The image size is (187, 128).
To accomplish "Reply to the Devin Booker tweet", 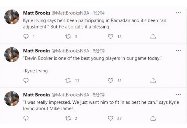I will [26, 80].
